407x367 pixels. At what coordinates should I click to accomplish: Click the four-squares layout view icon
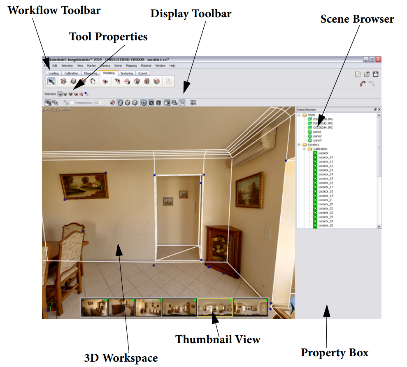coord(193,103)
